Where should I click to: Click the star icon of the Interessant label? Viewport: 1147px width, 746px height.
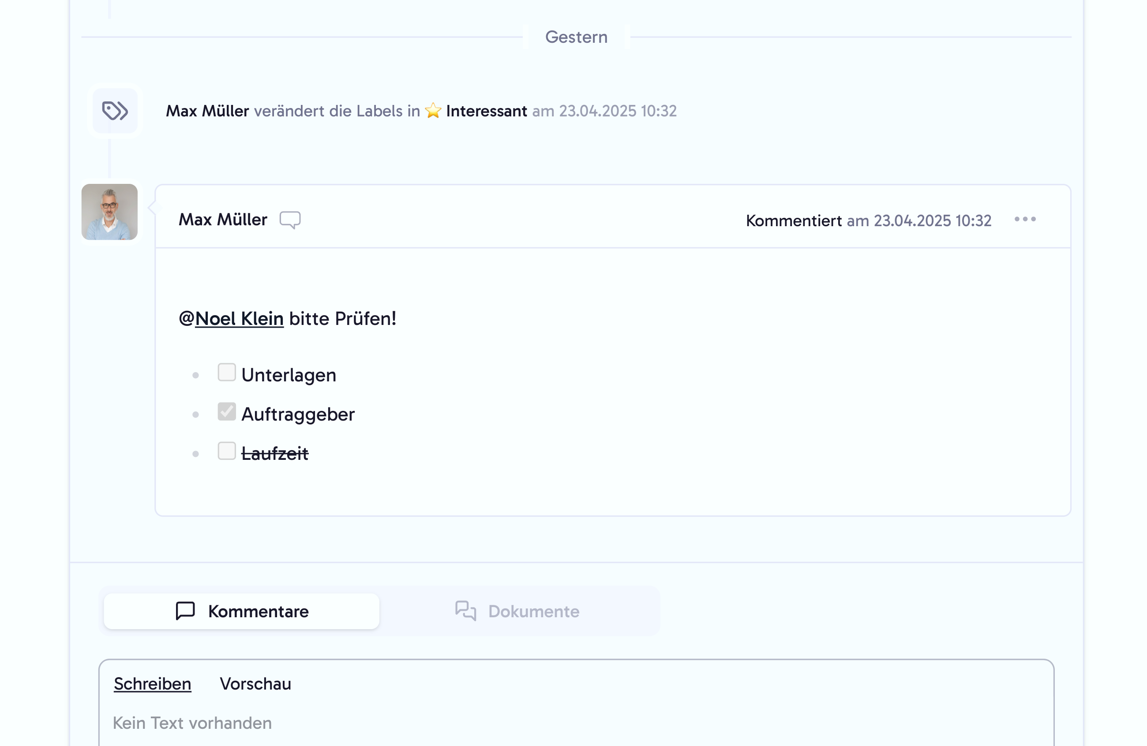click(433, 110)
